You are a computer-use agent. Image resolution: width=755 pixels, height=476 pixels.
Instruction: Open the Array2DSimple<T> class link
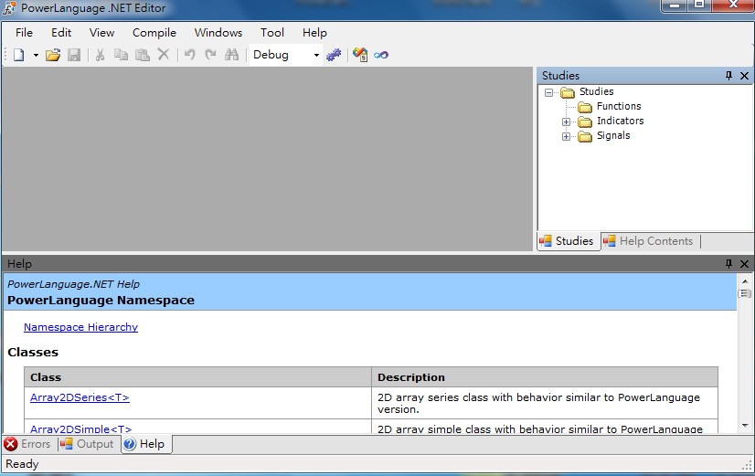tap(80, 428)
